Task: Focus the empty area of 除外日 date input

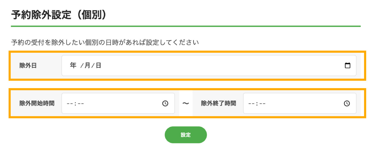Action: tap(223, 65)
